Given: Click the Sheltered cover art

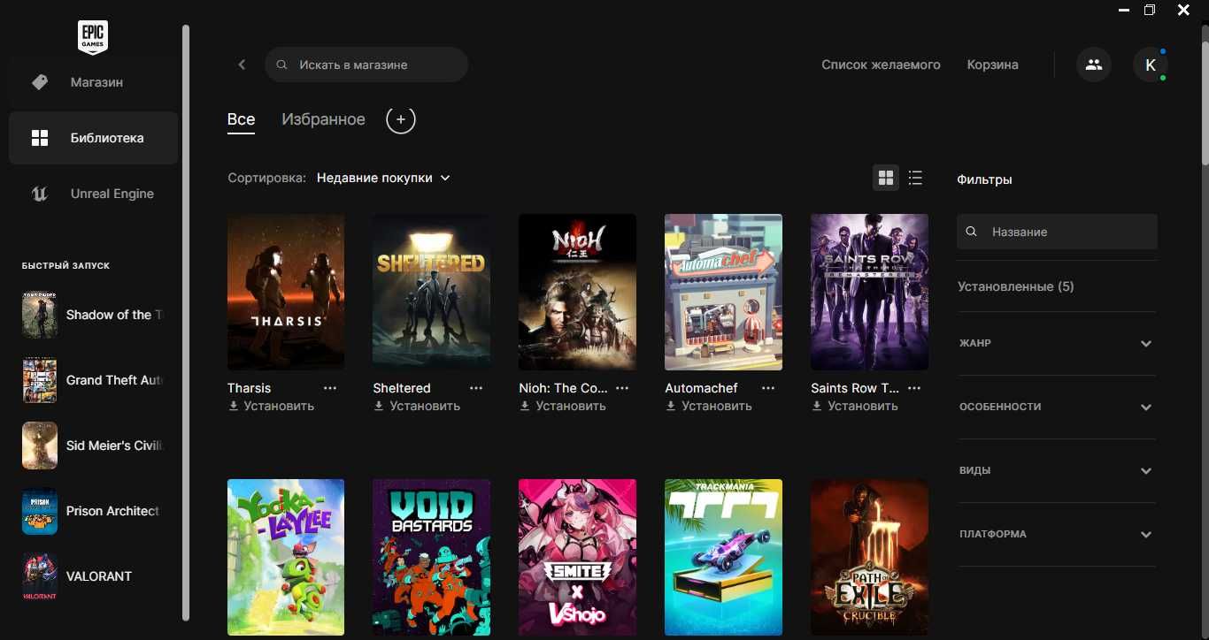Looking at the screenshot, I should point(432,292).
